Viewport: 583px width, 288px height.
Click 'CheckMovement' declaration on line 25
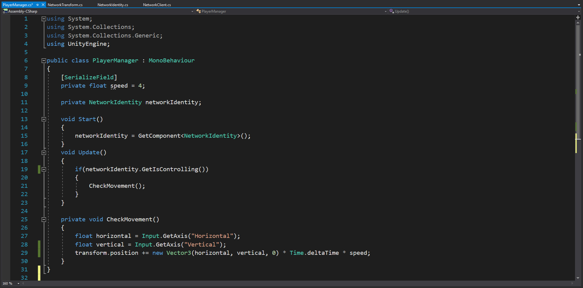click(129, 219)
